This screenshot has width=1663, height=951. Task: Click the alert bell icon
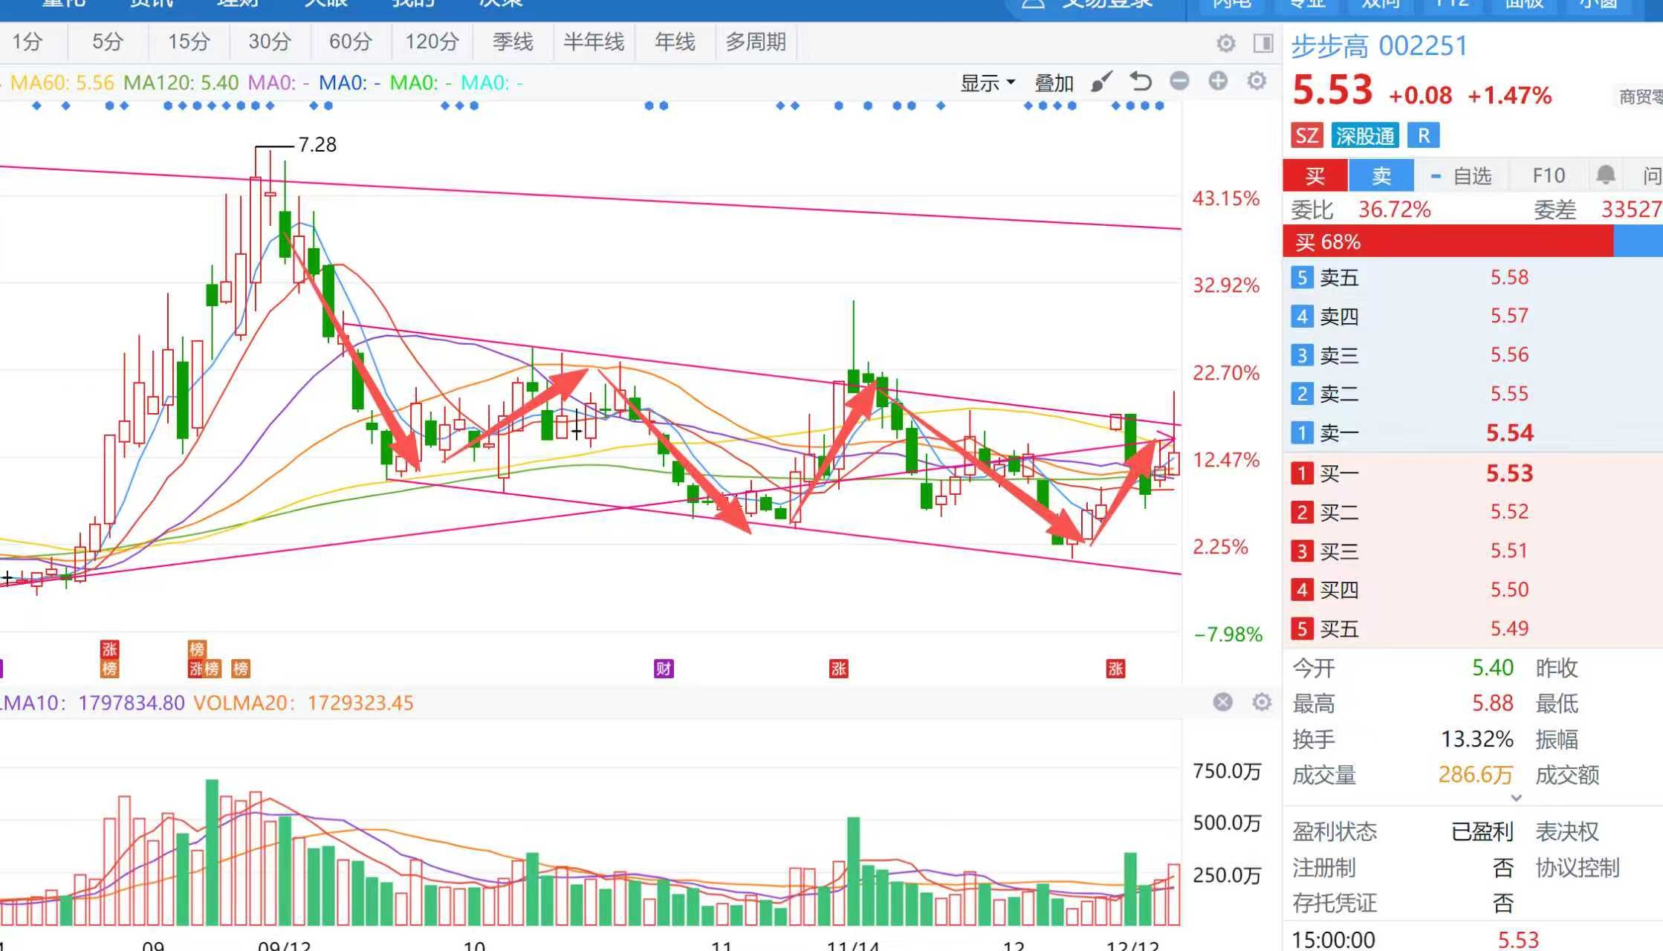(1605, 176)
